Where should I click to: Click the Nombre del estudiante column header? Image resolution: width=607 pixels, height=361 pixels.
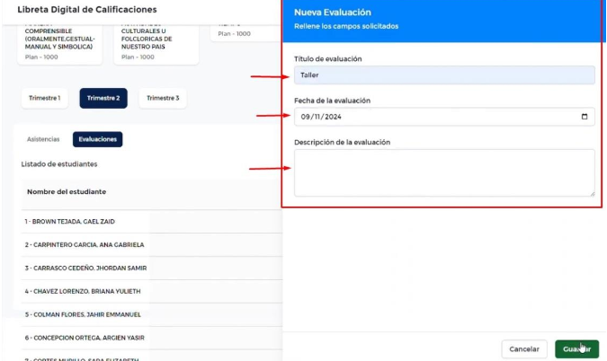(67, 192)
